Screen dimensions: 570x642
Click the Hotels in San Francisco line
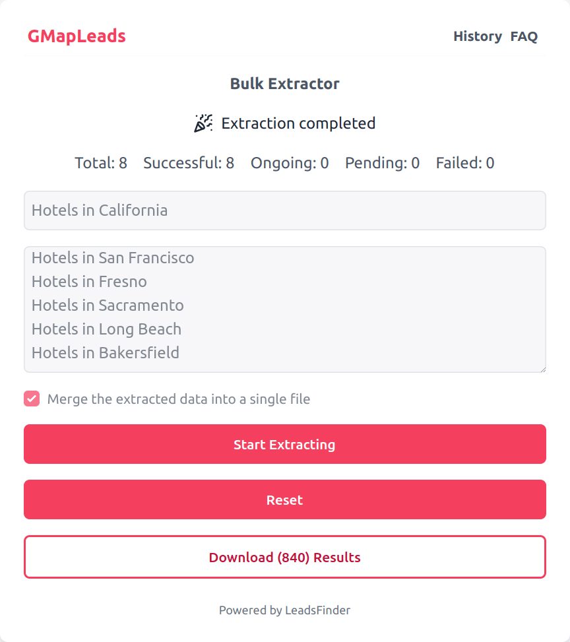(113, 258)
